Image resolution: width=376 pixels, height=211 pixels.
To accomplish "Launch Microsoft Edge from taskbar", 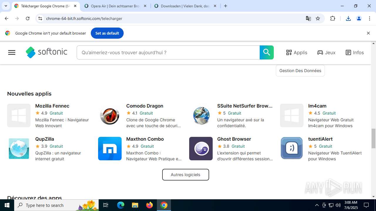I will 121,205.
